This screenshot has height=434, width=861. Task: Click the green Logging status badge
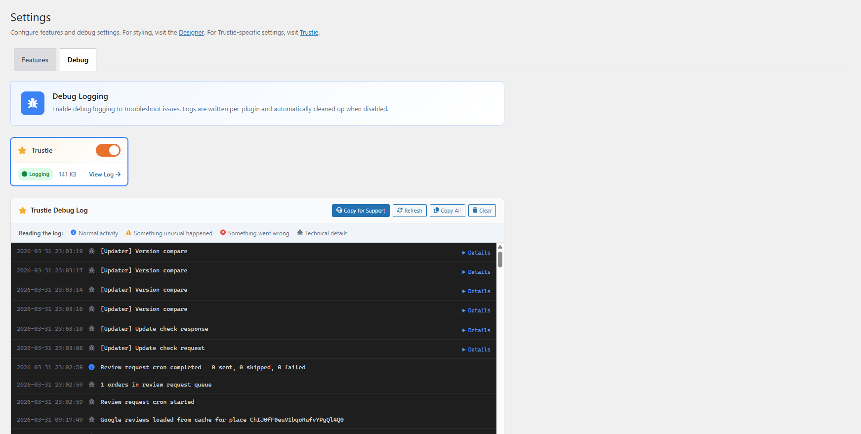point(36,174)
